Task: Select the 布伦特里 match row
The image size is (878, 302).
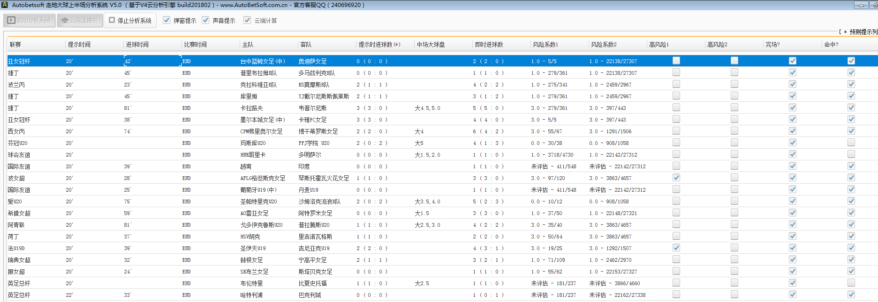Action: pyautogui.click(x=251, y=283)
